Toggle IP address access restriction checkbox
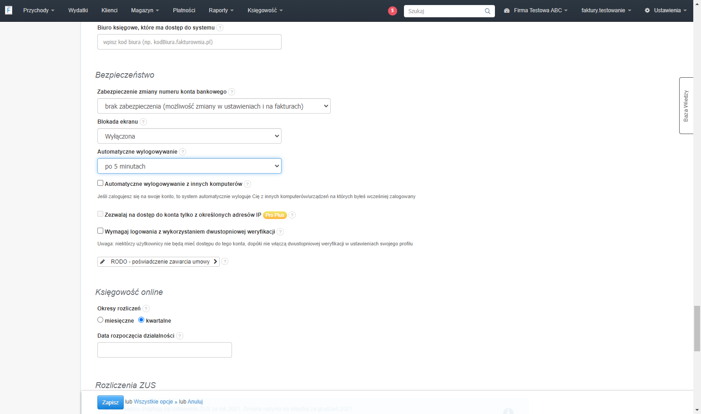 [x=100, y=214]
